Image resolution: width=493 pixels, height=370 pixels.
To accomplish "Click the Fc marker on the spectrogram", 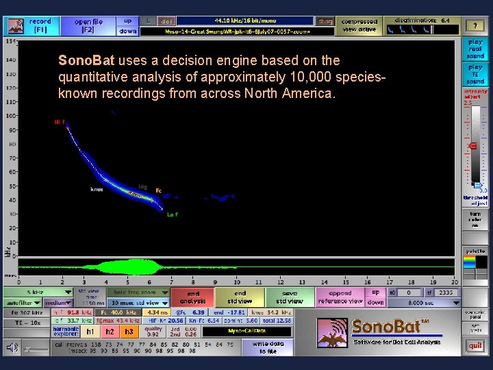I will [158, 190].
